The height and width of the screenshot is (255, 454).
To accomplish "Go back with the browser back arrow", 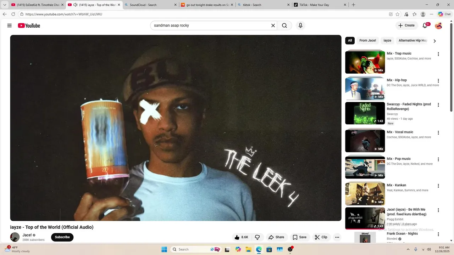I will coord(5,14).
